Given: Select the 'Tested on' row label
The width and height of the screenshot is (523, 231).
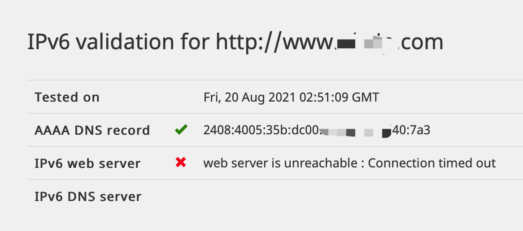Looking at the screenshot, I should [67, 97].
